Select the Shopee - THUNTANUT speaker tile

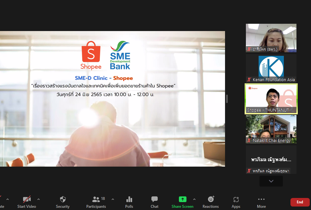[271, 99]
